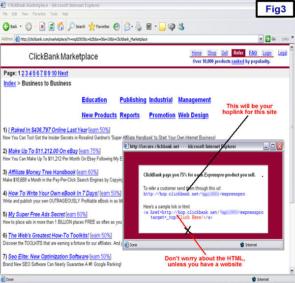Click the Refresh page icon
Viewport: 295px width, 283px height.
(51, 27)
